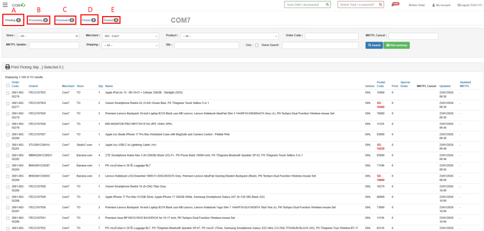484x231 pixels.
Task: Switch to the Processing tab
Action: point(38,20)
